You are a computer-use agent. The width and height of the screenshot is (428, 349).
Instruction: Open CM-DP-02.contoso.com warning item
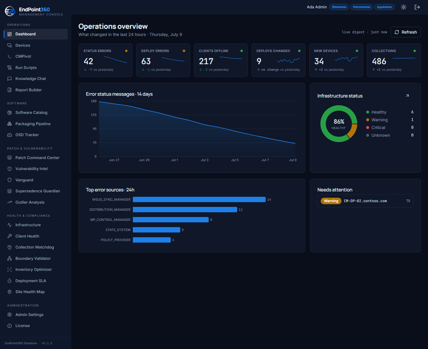click(365, 201)
